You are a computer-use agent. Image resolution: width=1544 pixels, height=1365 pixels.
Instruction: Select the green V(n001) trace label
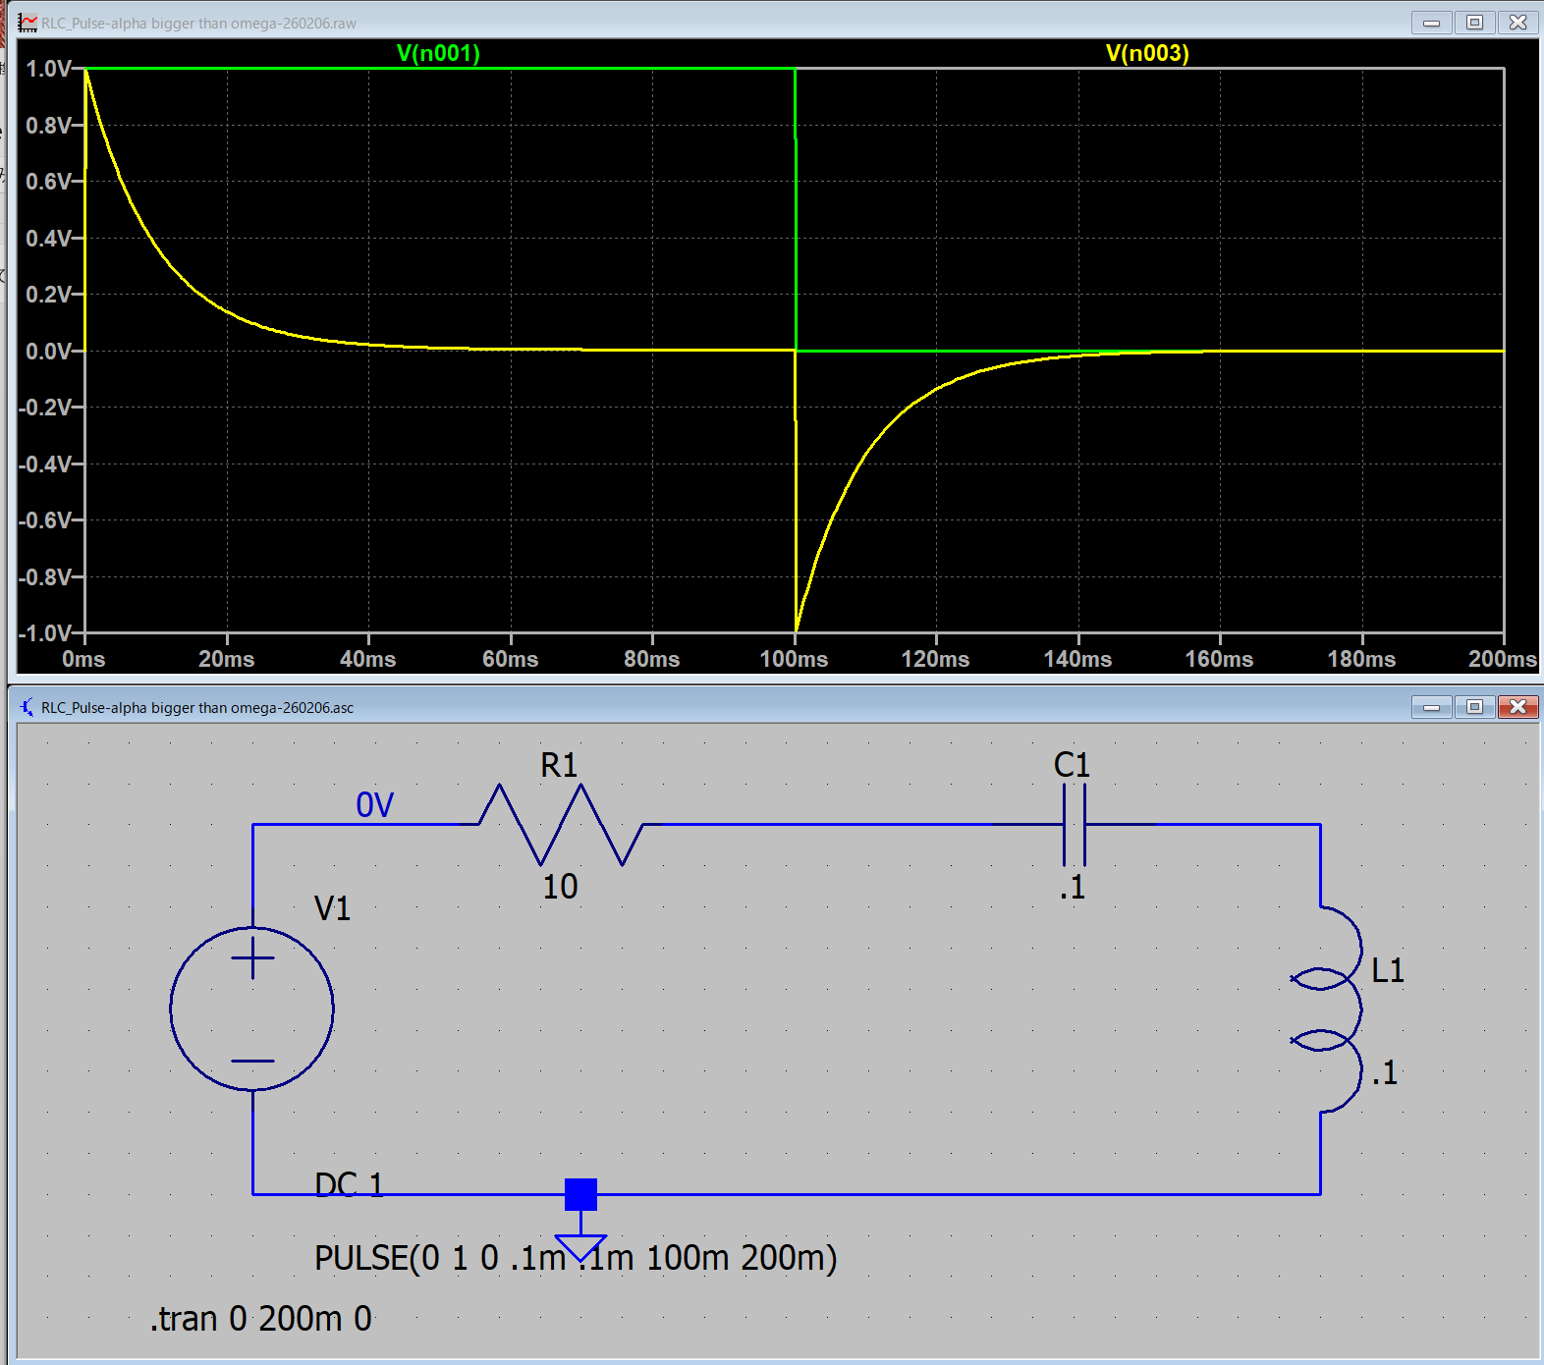[x=438, y=53]
